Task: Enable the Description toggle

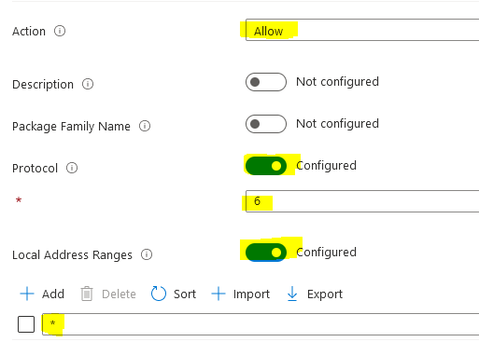Action: pyautogui.click(x=266, y=82)
